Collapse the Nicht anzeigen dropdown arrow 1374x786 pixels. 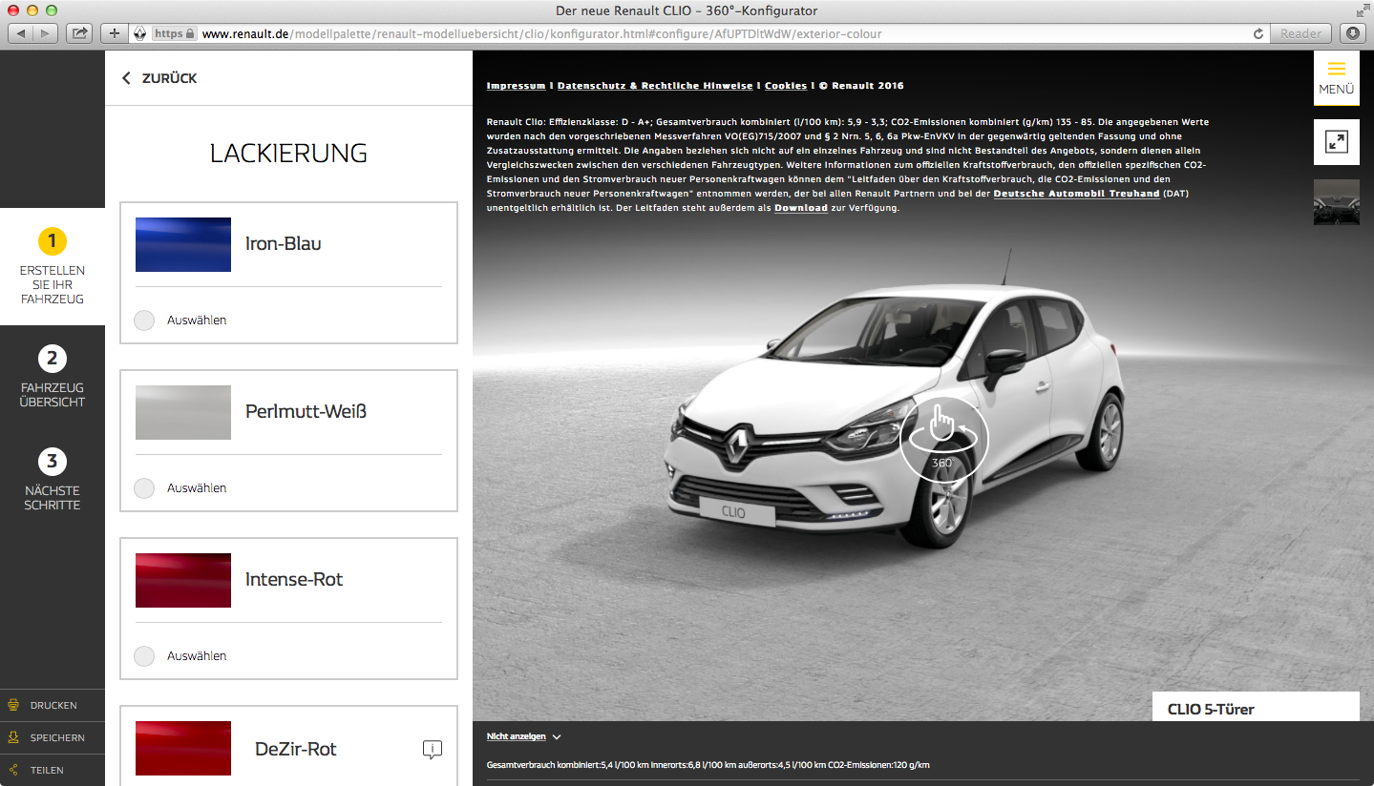[x=557, y=737]
